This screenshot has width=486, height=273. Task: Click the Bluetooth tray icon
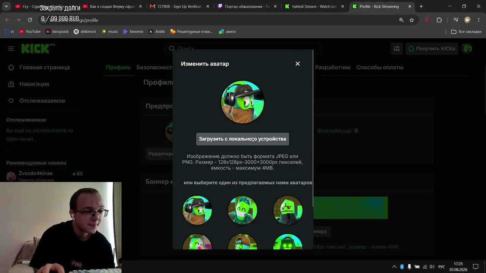(x=402, y=267)
